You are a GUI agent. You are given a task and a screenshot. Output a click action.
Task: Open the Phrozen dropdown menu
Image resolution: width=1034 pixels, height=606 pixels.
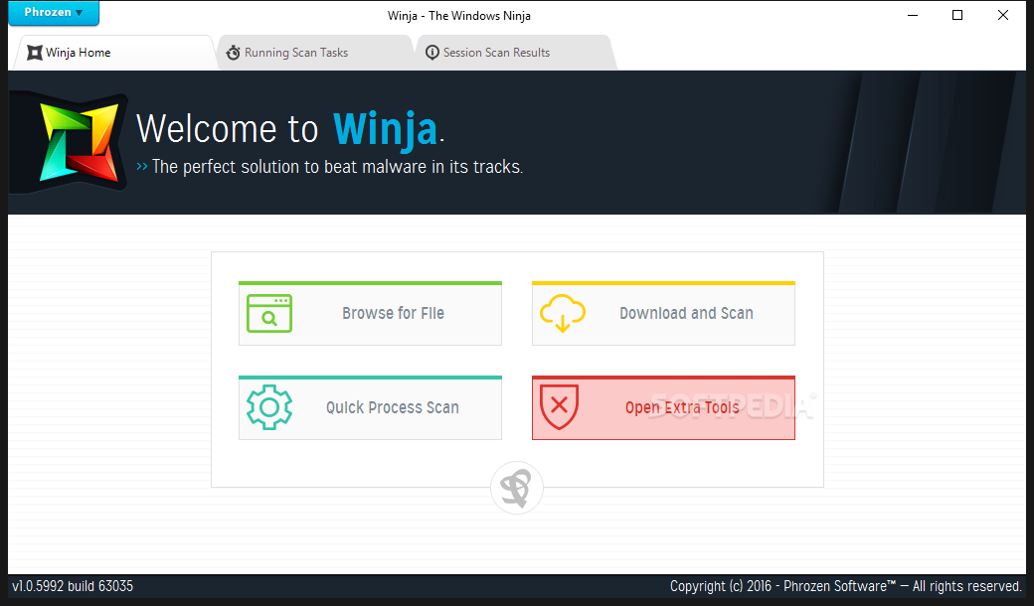[x=54, y=13]
